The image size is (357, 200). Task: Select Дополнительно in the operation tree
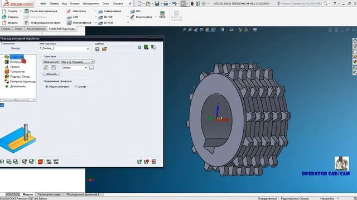click(18, 87)
